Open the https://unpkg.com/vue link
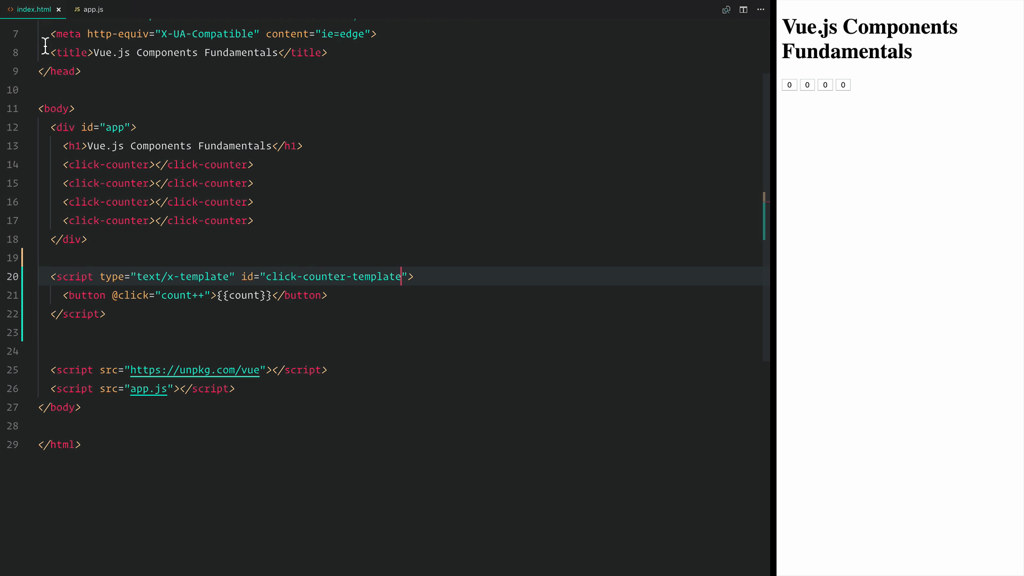Image resolution: width=1024 pixels, height=576 pixels. [x=195, y=370]
